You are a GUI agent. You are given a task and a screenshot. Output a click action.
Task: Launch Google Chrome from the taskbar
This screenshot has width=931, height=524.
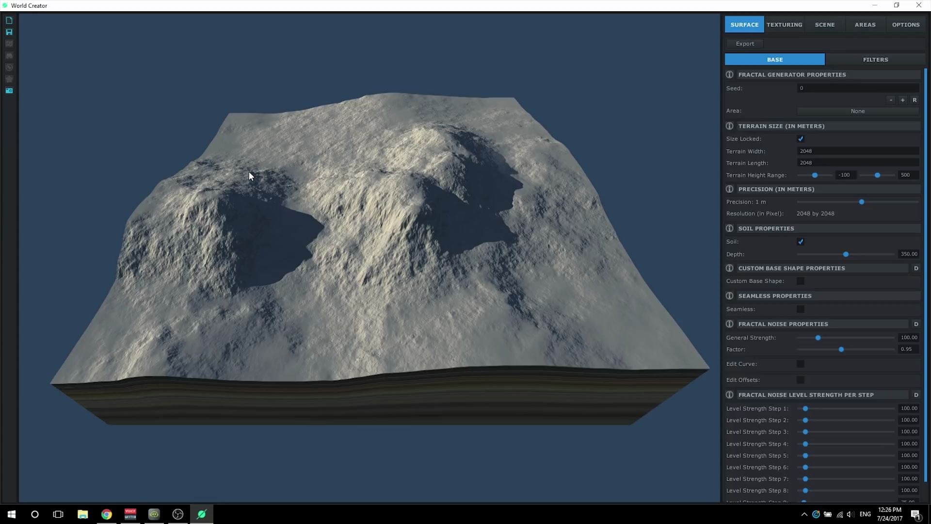click(x=106, y=514)
